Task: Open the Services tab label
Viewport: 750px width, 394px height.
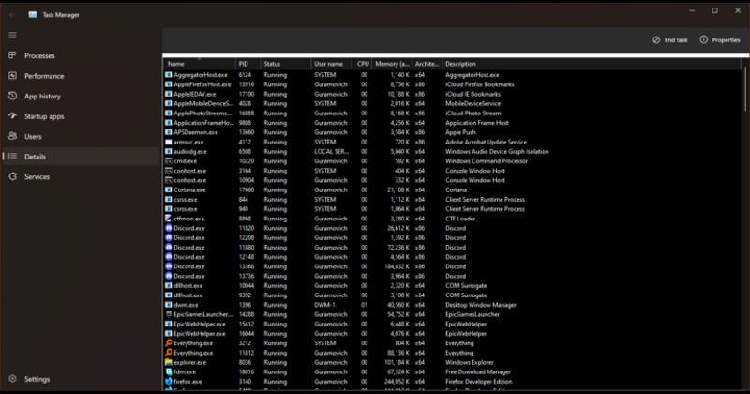Action: (37, 176)
